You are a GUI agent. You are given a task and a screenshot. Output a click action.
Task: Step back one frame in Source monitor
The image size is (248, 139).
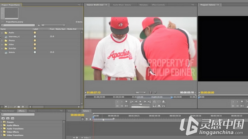[x=136, y=102]
